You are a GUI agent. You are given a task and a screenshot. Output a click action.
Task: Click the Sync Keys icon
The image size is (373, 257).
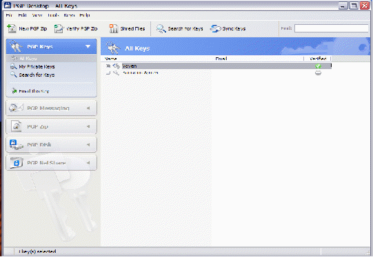(215, 28)
